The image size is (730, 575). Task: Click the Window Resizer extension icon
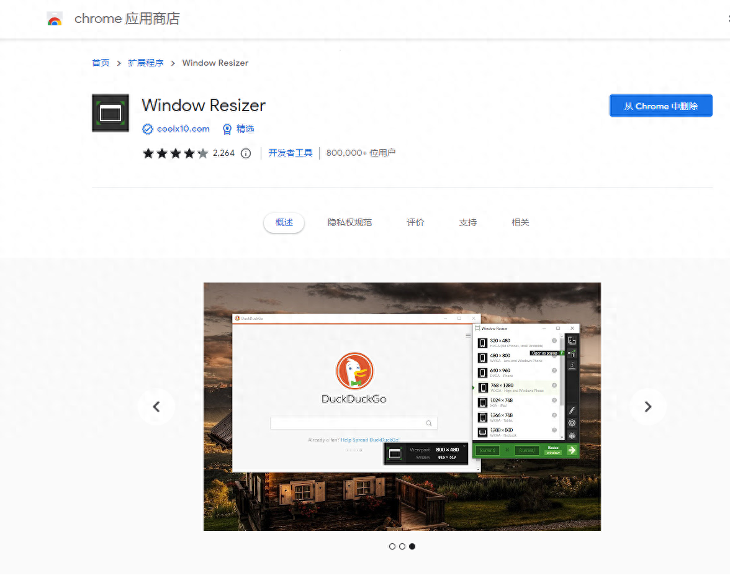[x=110, y=113]
